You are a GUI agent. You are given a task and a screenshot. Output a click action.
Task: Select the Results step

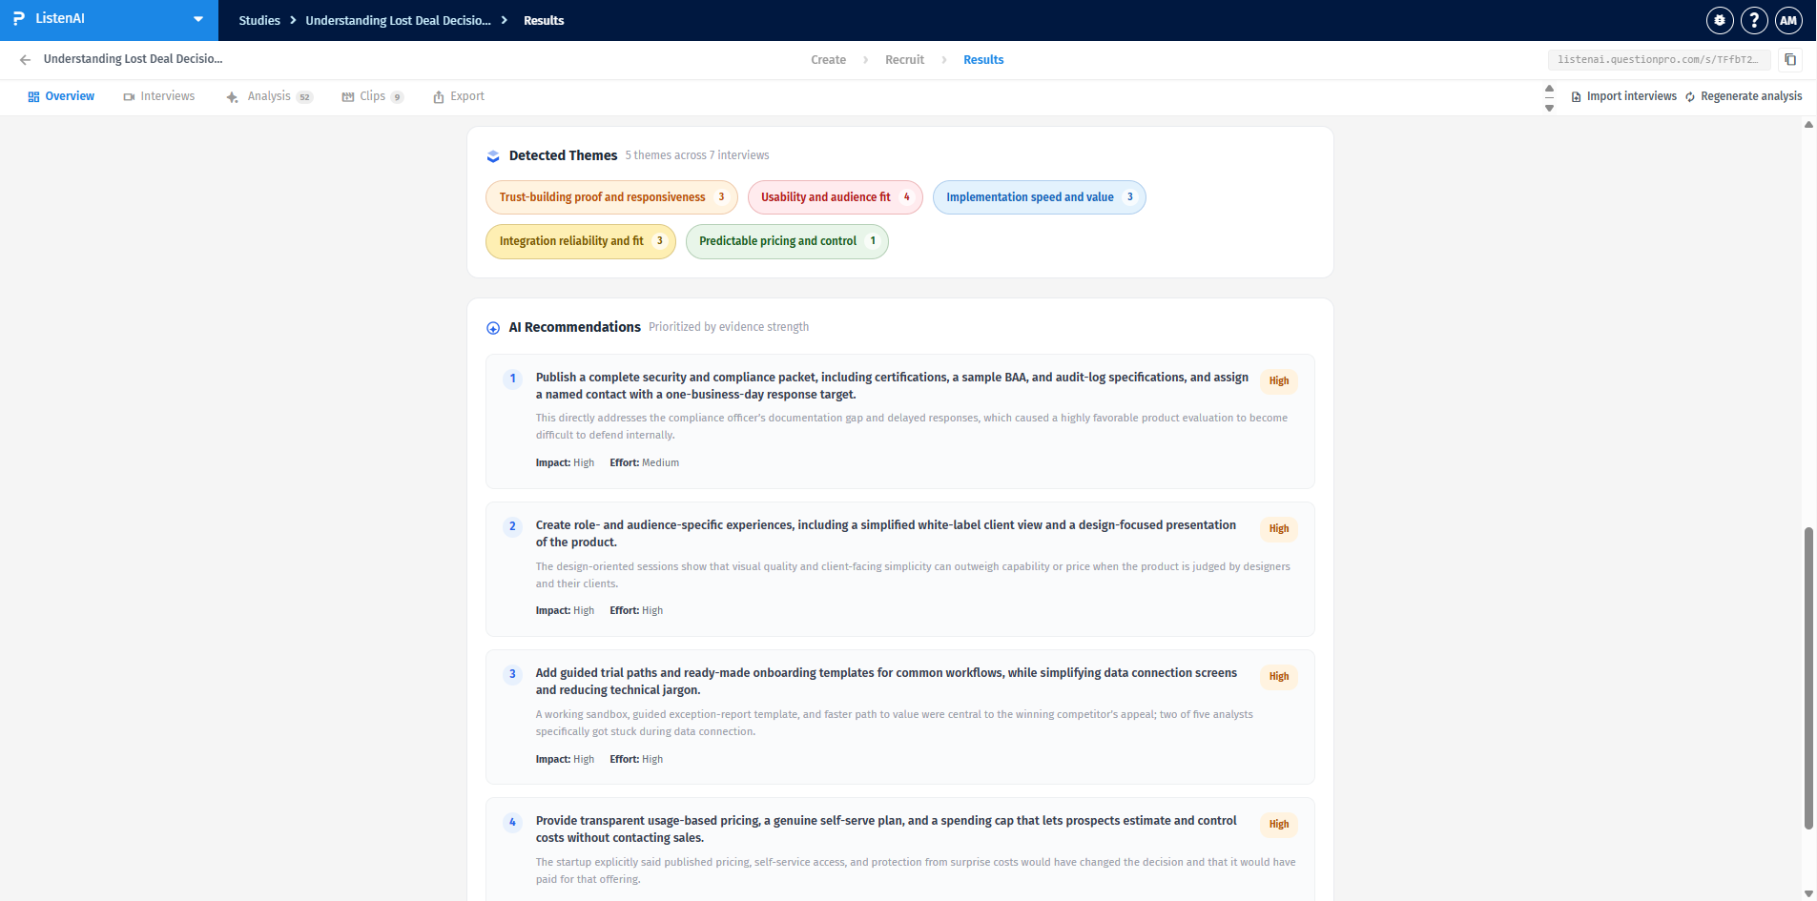(983, 59)
